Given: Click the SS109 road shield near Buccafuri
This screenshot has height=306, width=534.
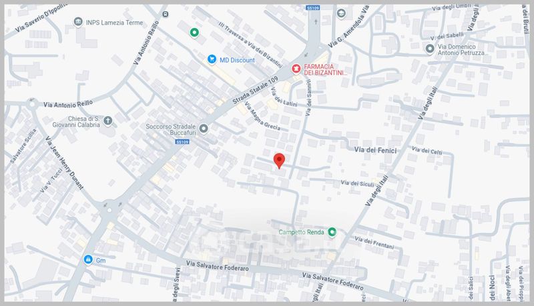Looking at the screenshot, I should [x=182, y=142].
